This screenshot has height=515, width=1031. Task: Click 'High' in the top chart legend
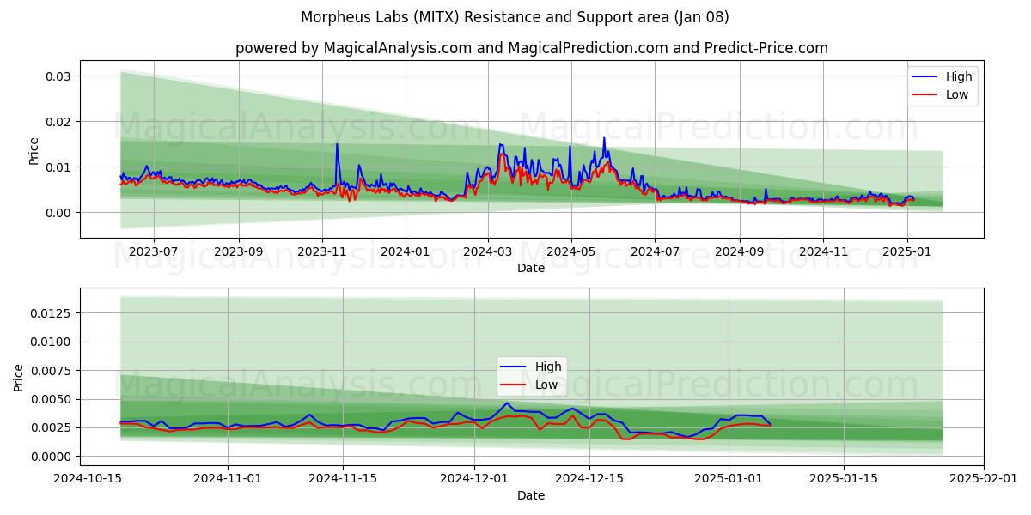coord(959,77)
